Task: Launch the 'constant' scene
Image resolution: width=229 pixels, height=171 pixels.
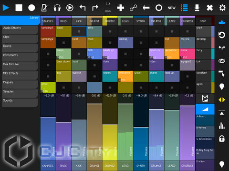Action: tap(205, 76)
